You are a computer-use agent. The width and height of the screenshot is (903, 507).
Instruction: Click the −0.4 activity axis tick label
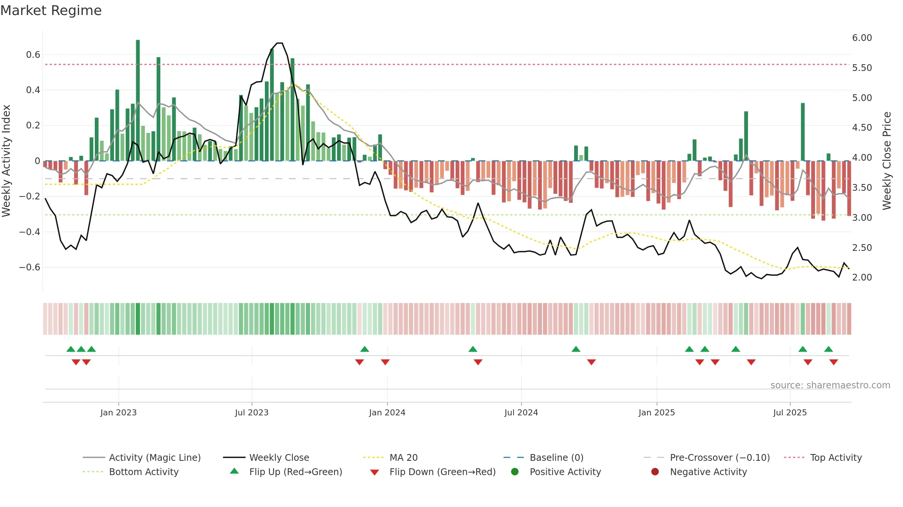point(30,232)
